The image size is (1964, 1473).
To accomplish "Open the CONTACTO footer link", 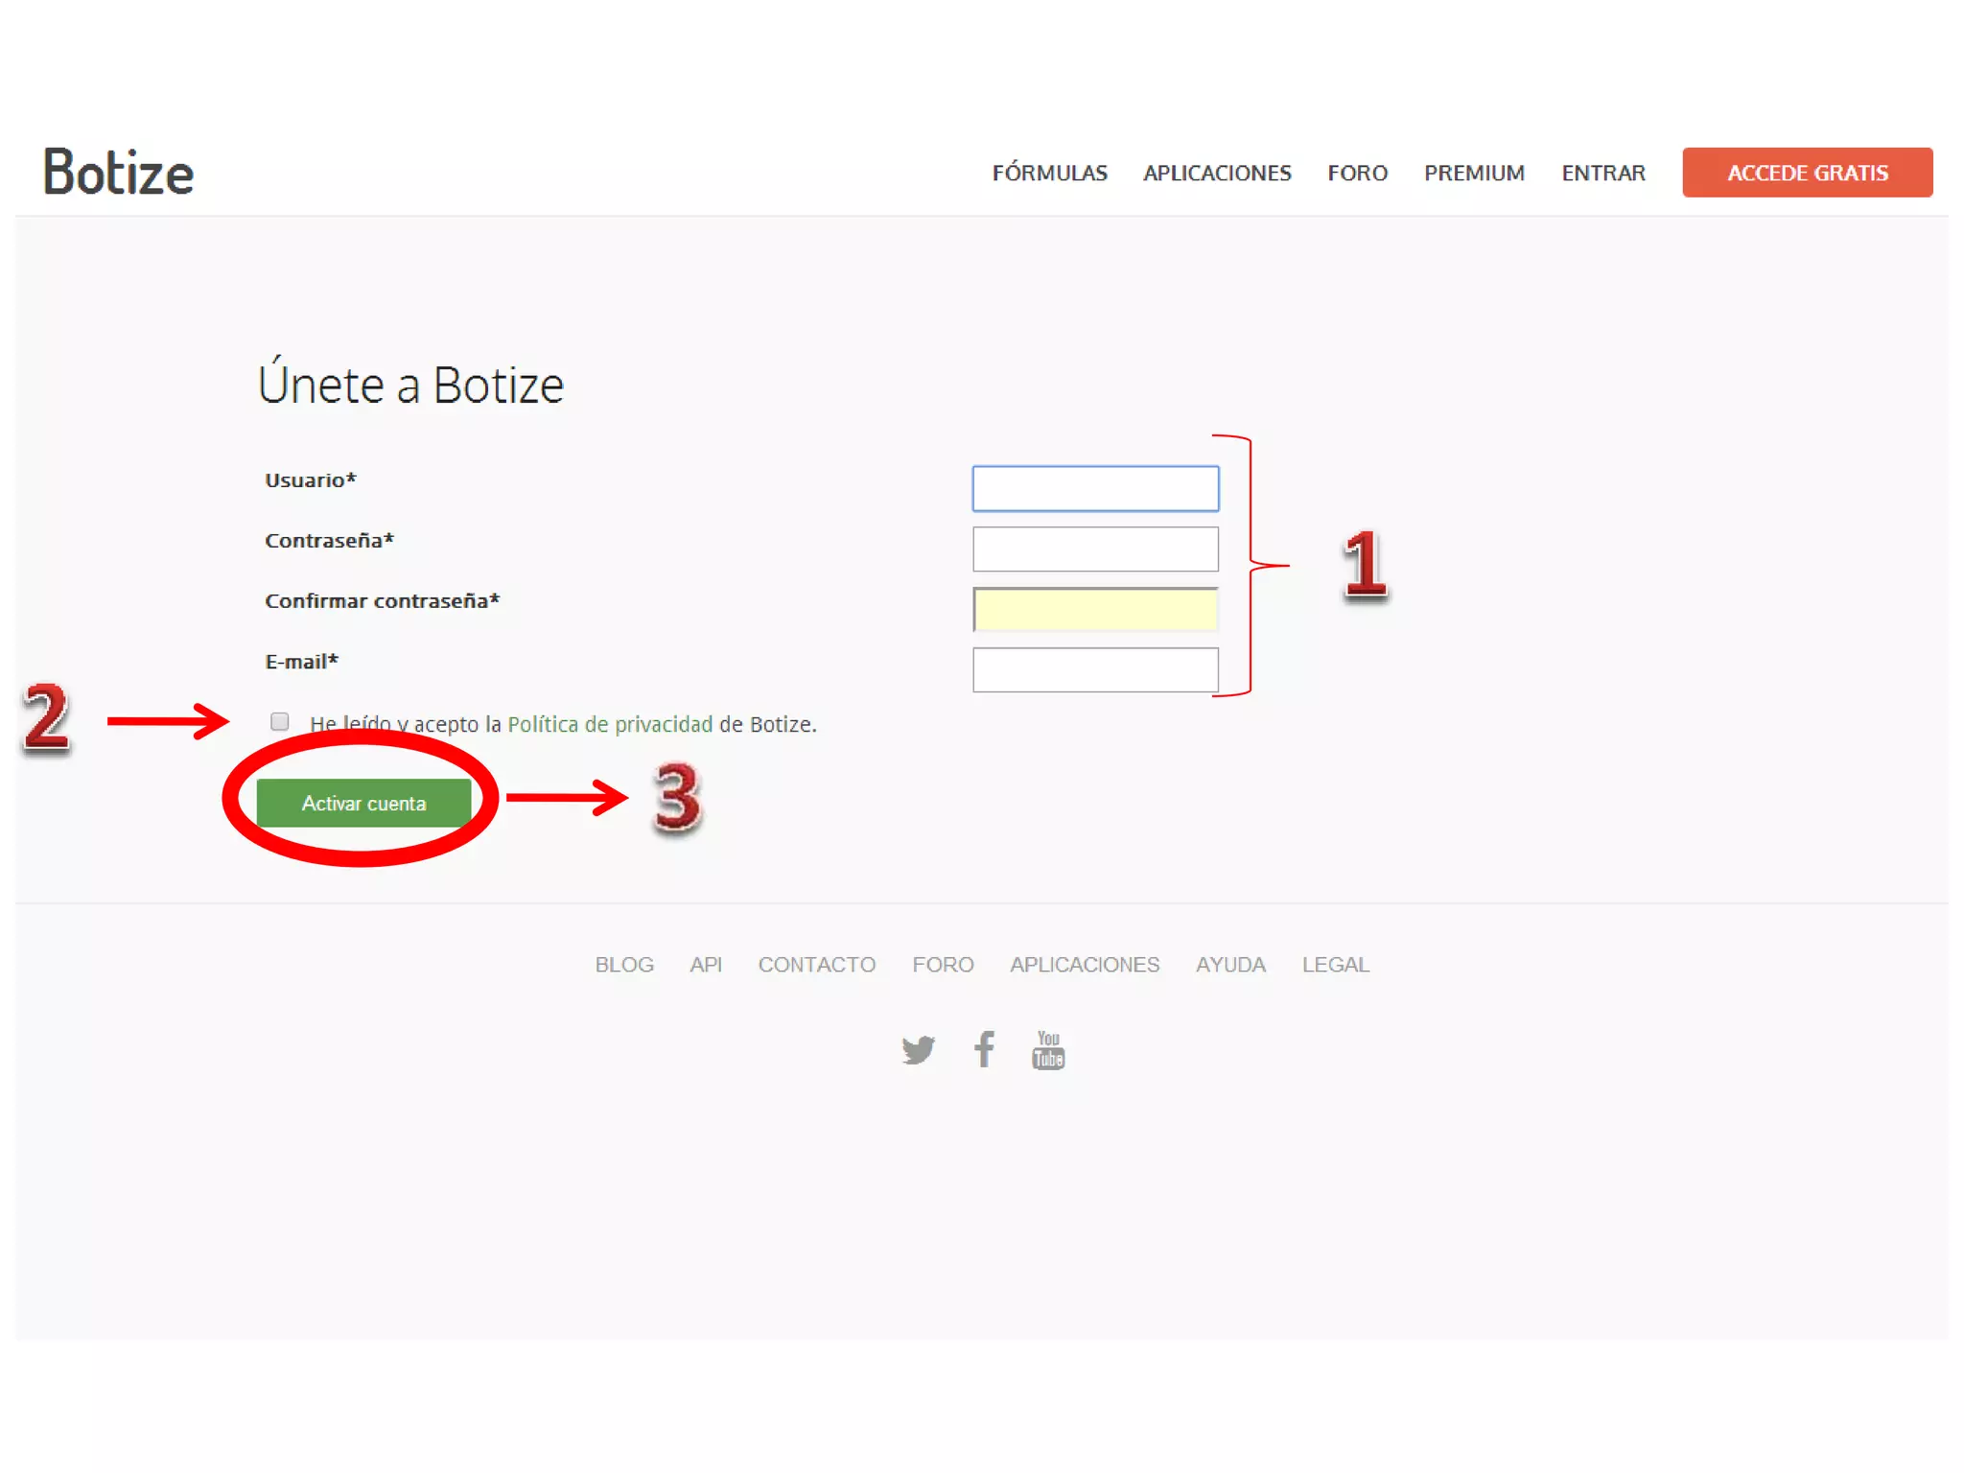I will 816,965.
